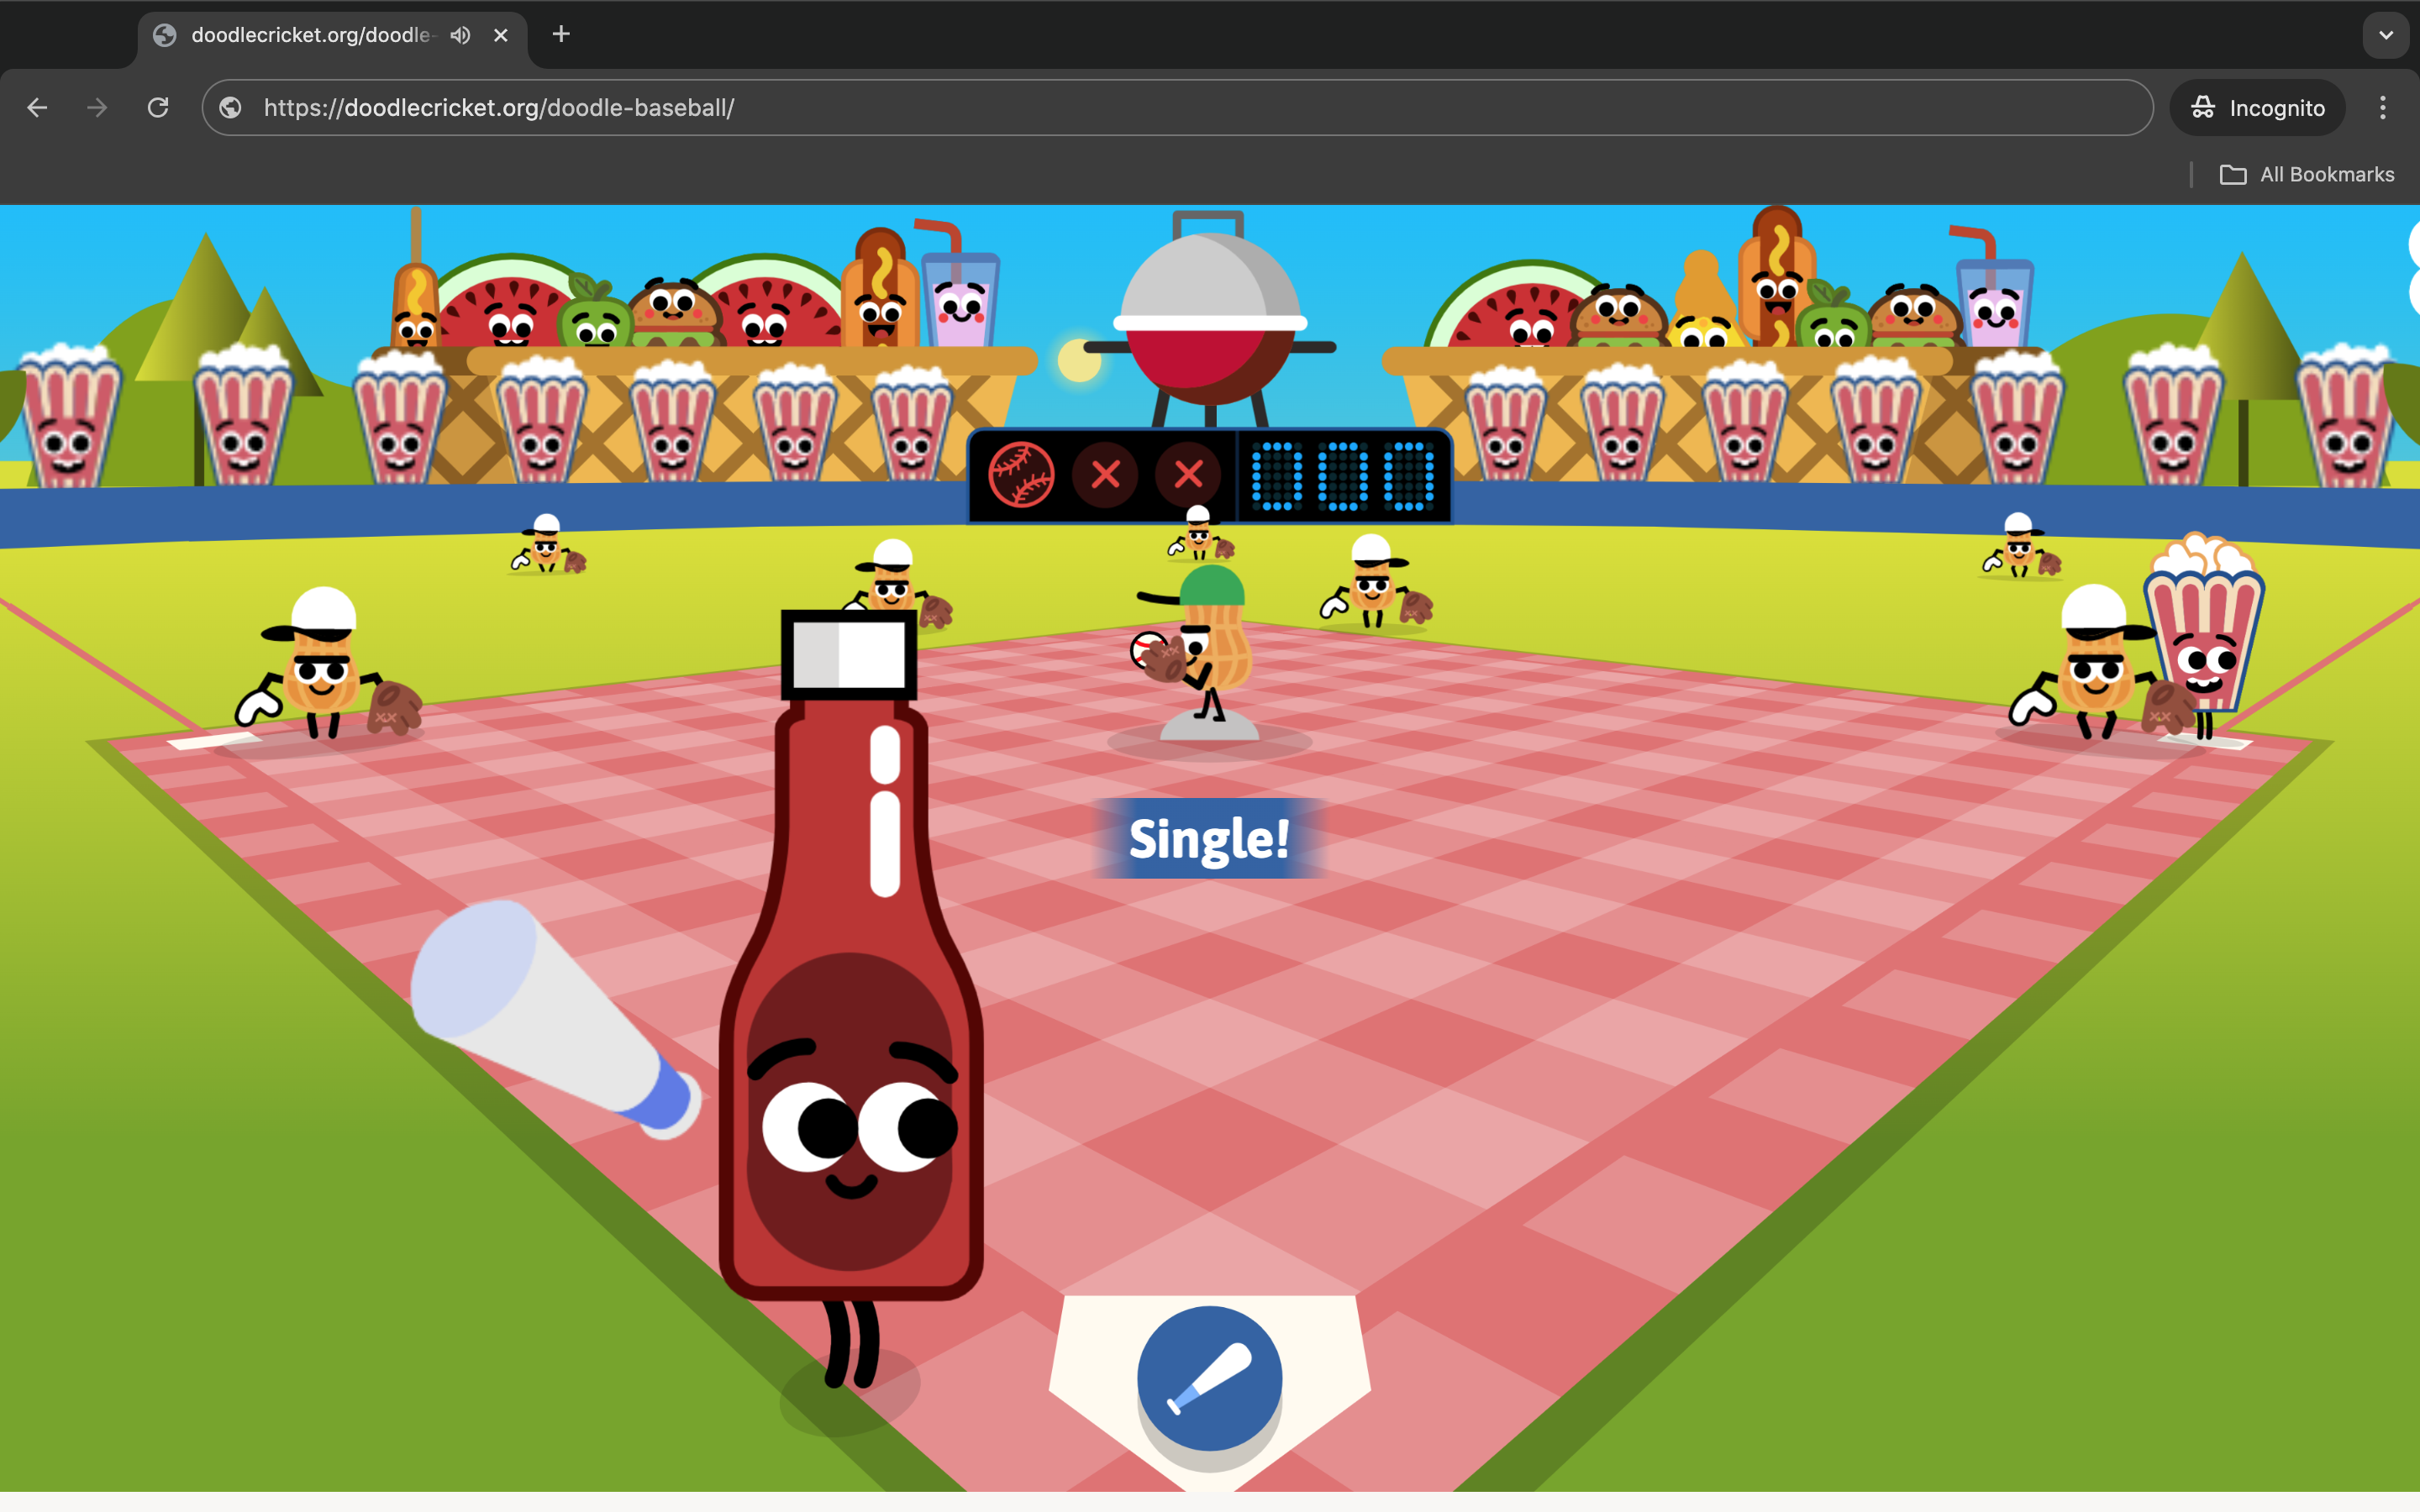The width and height of the screenshot is (2420, 1512).
Task: Close the doodlecricket.org tab
Action: pos(501,35)
